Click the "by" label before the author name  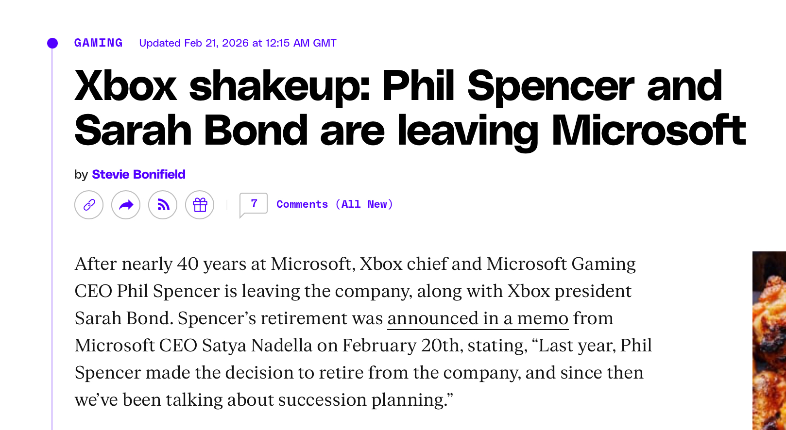pos(81,175)
